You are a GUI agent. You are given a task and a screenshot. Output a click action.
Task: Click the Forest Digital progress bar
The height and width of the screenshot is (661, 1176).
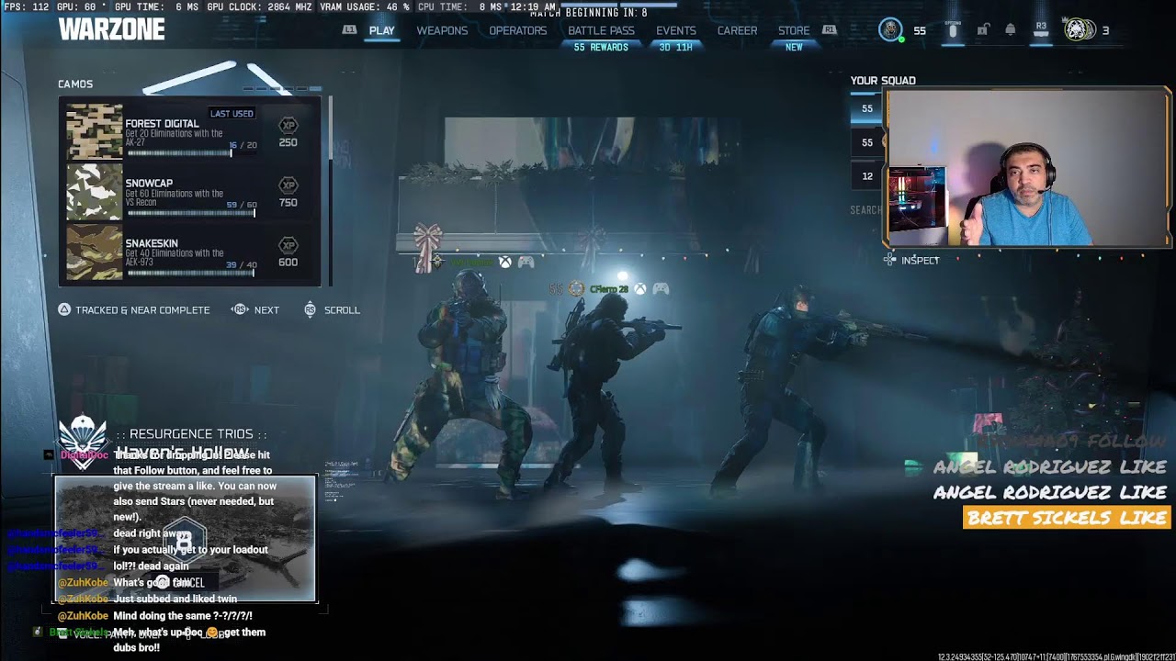tap(192, 153)
